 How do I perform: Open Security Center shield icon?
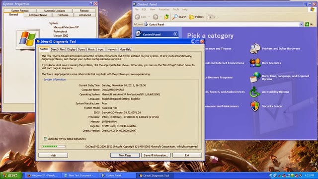(x=255, y=106)
